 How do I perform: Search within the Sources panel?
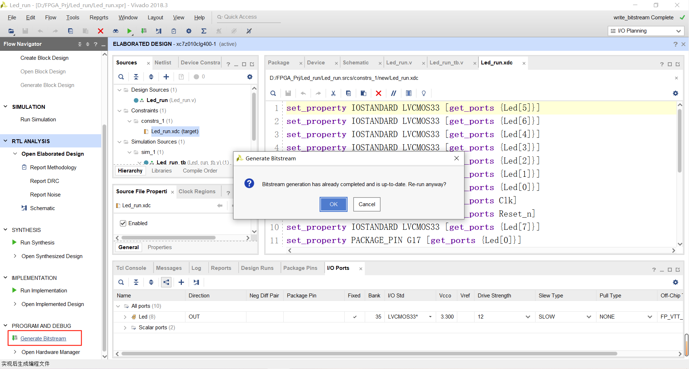121,77
